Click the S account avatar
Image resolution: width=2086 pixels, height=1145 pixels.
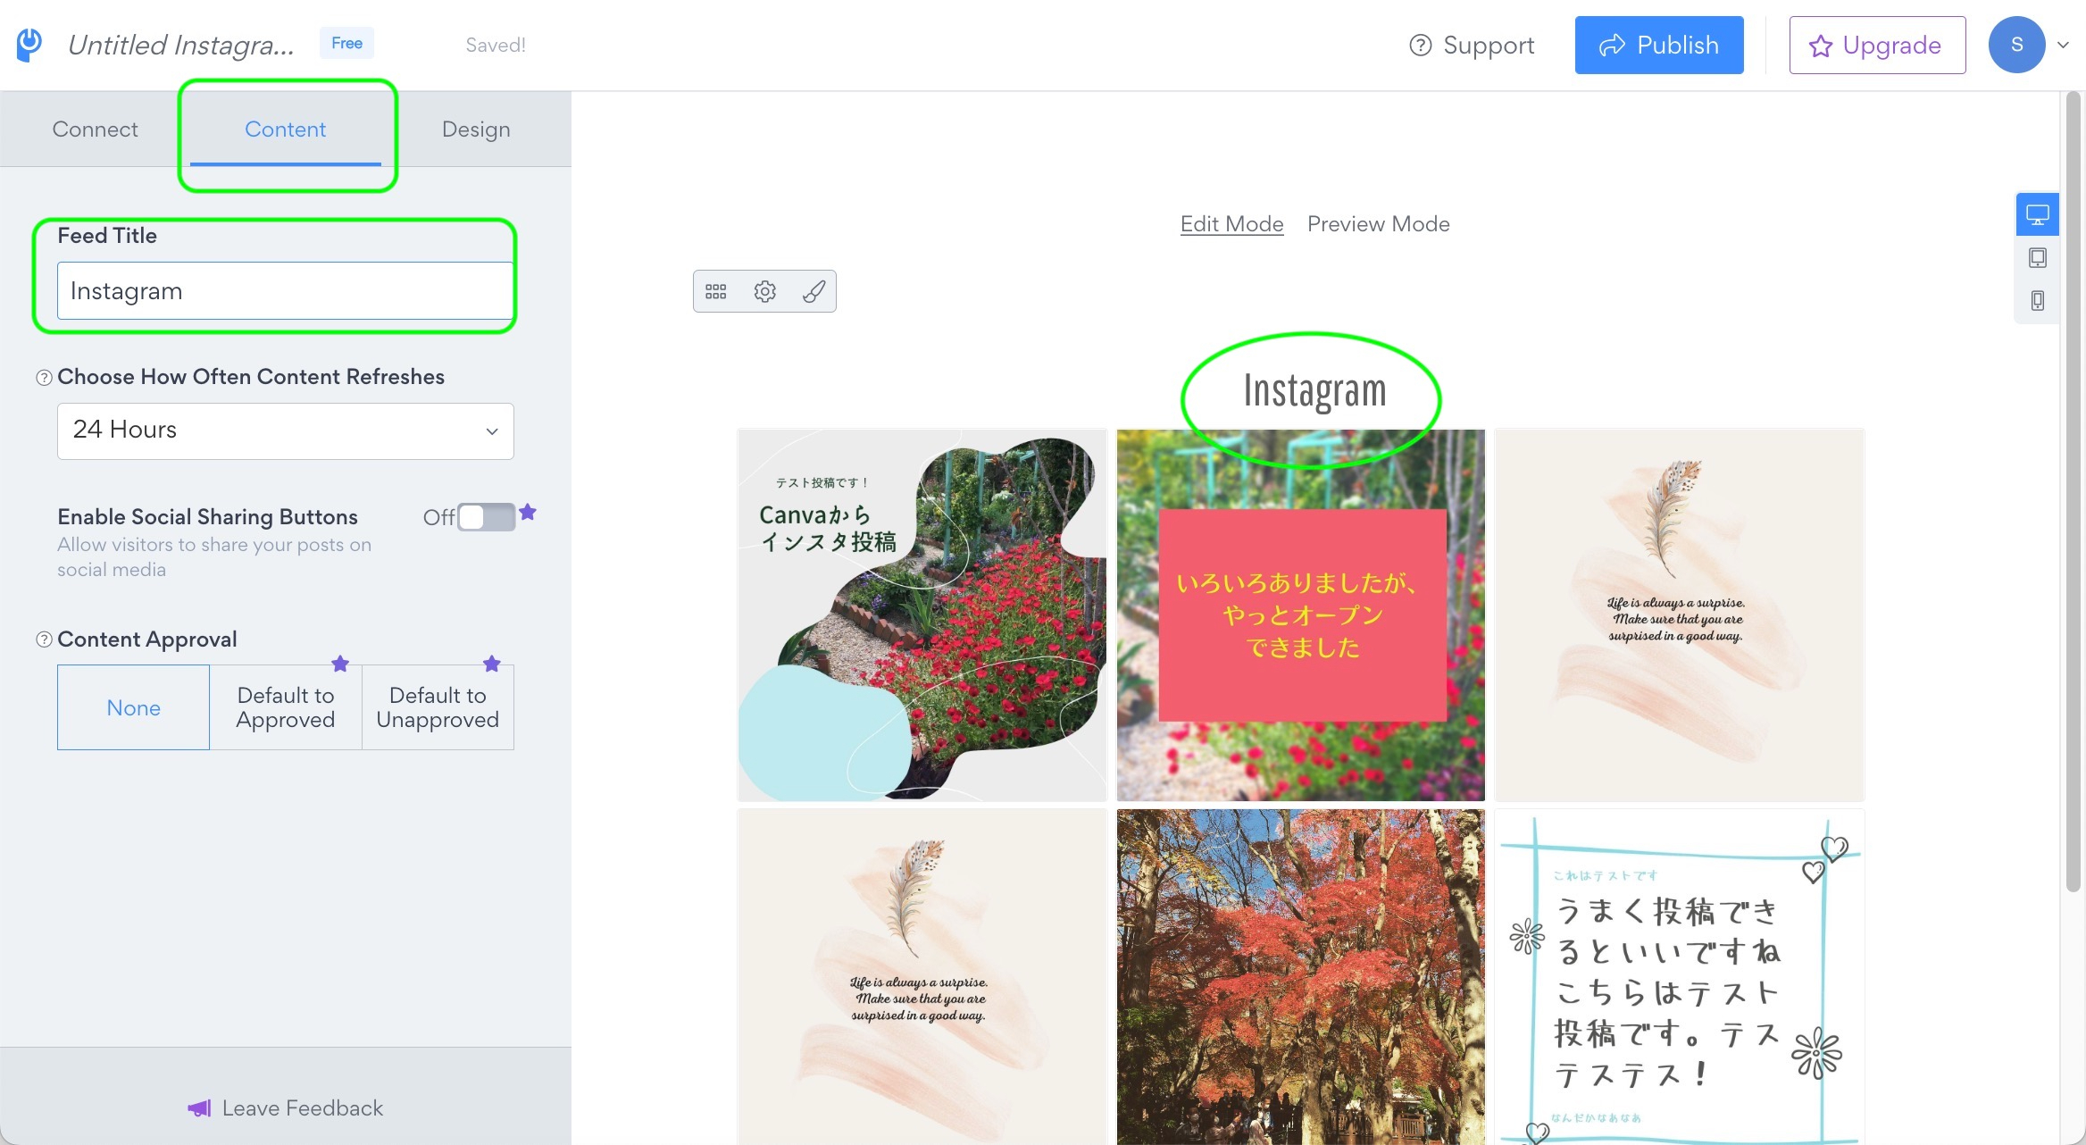click(x=2016, y=44)
